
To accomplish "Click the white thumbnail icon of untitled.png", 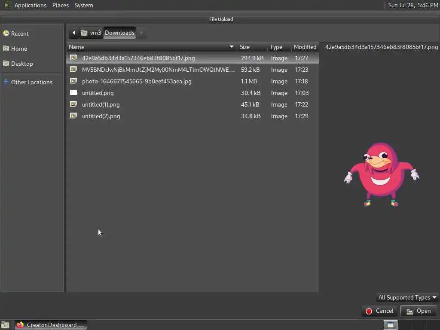I will 73,93.
